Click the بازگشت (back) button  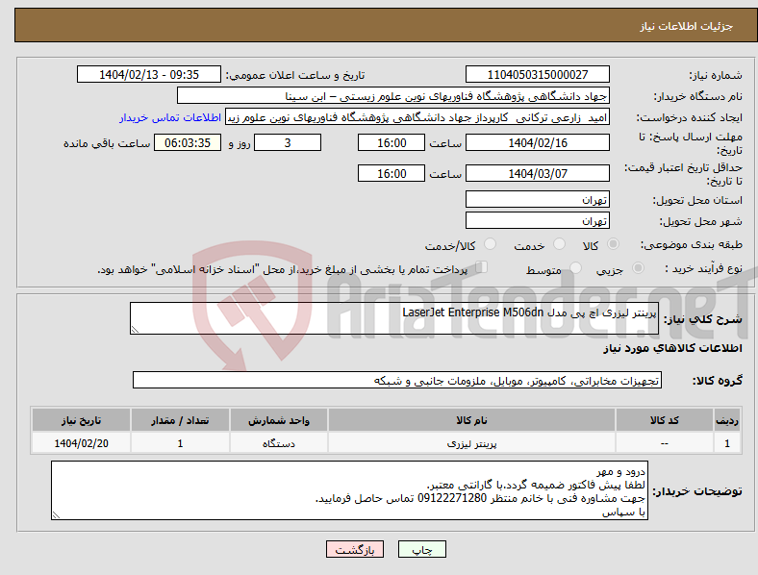355,549
